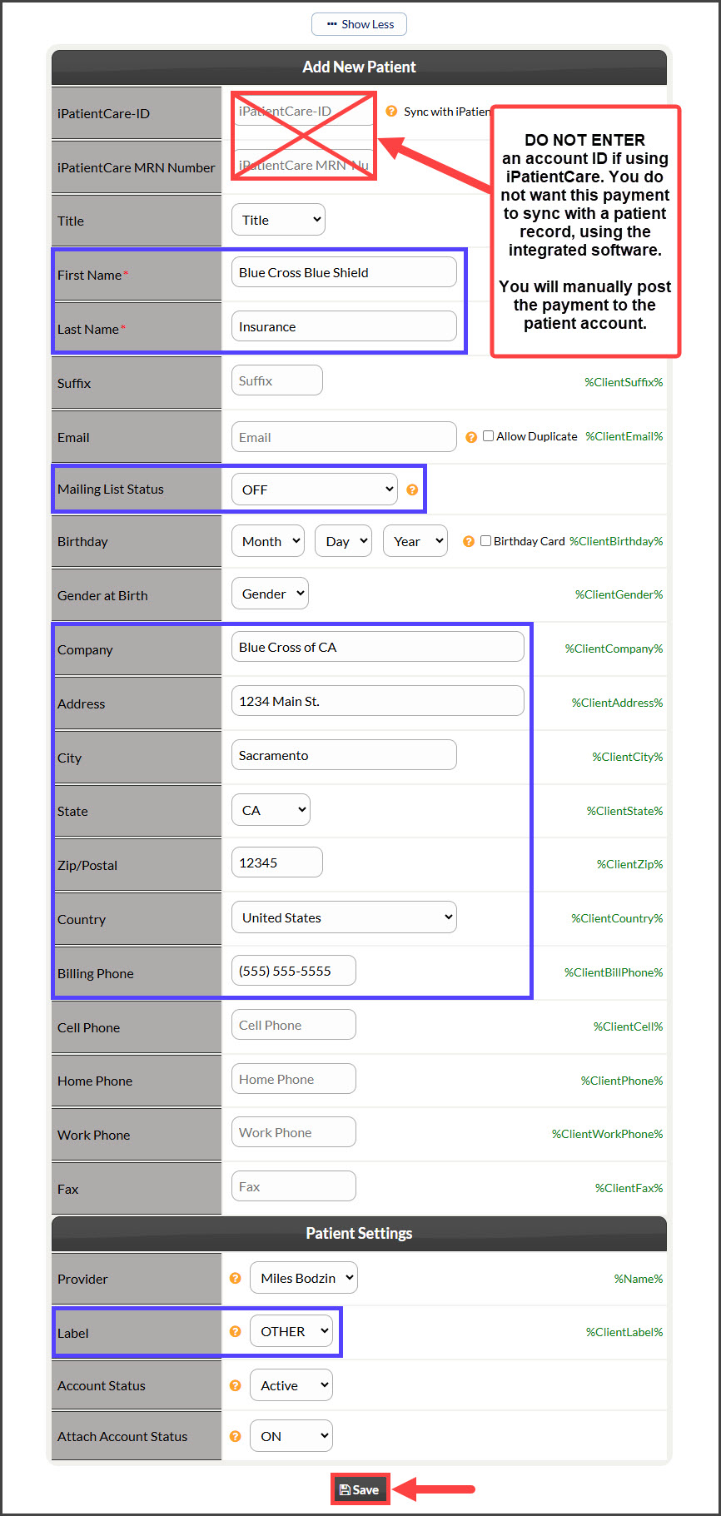Viewport: 721px width, 1516px height.
Task: Click the %ClientBillPhone% merge tag
Action: (x=614, y=972)
